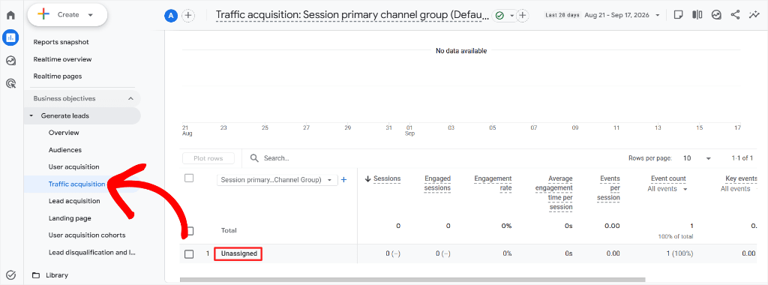768x285 pixels.
Task: Open User acquisition cohorts report
Action: click(87, 235)
